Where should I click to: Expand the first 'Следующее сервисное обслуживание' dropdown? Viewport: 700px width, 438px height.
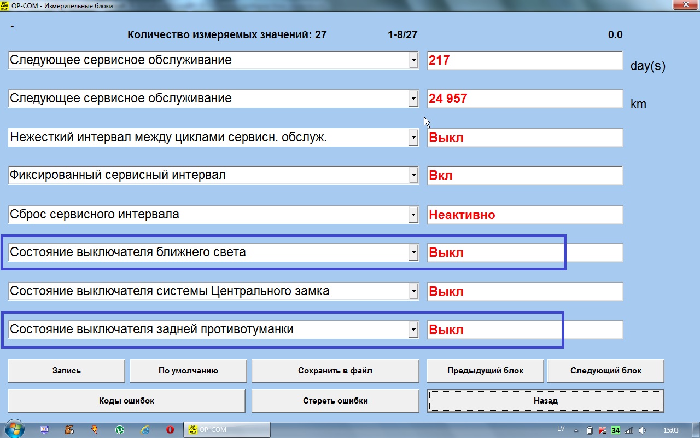pos(413,61)
